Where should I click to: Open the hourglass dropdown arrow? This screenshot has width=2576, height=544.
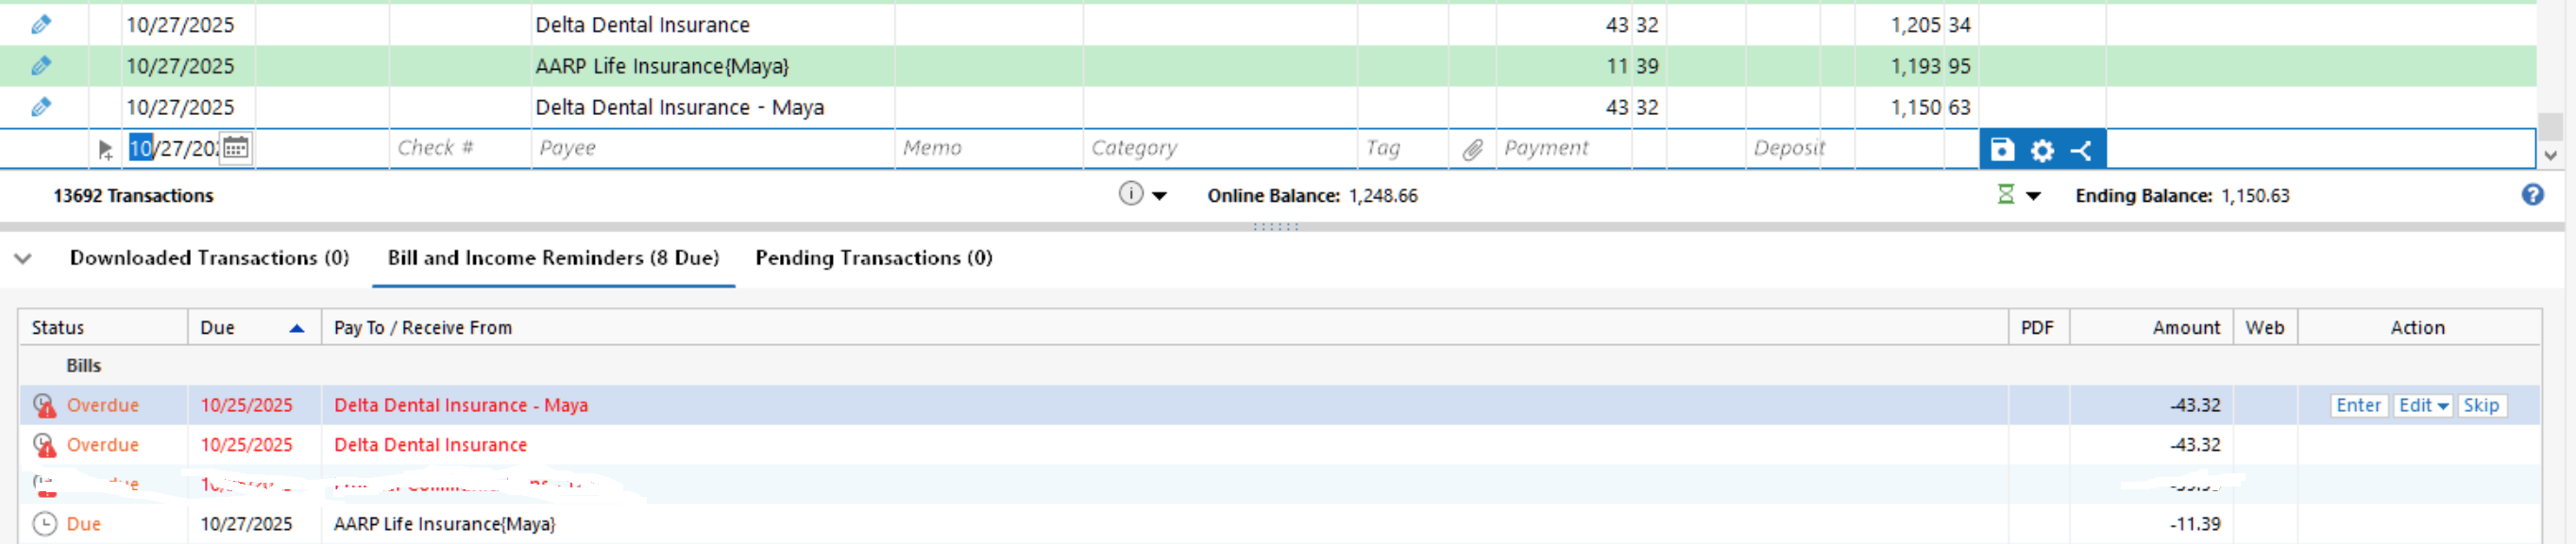[2033, 196]
